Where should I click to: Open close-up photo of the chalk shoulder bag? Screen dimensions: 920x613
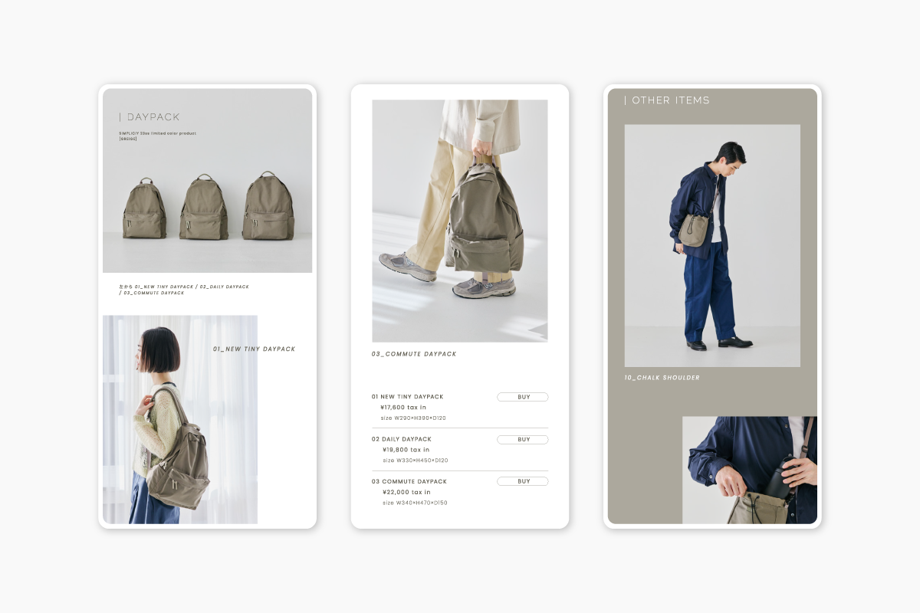(749, 470)
